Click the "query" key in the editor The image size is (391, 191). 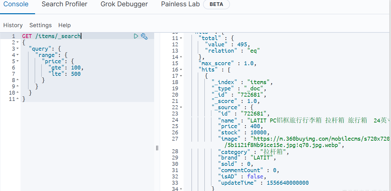point(40,49)
